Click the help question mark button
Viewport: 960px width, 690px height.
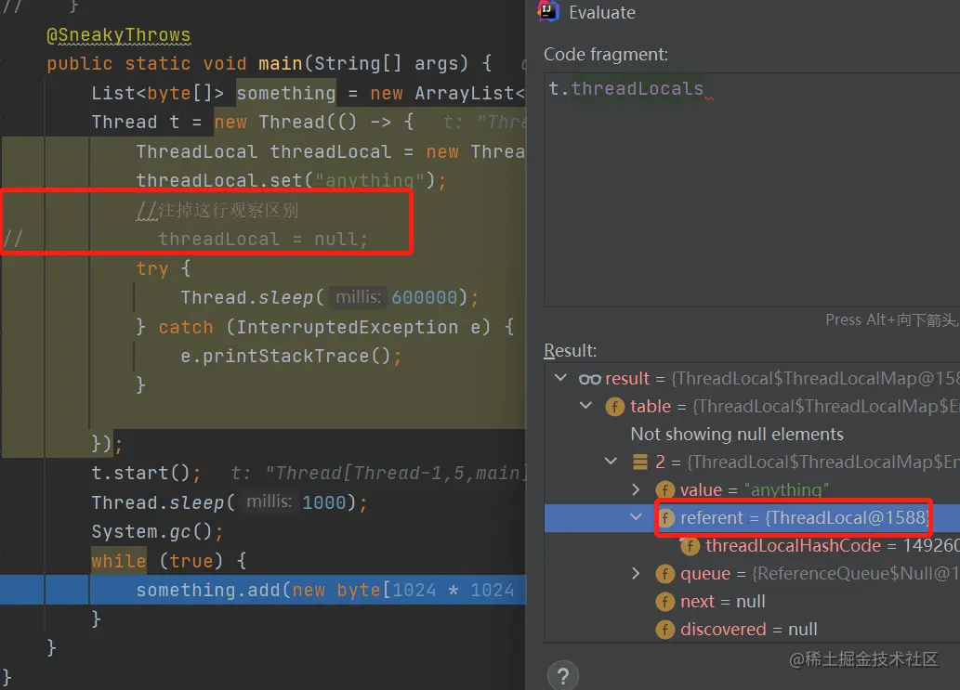point(562,676)
